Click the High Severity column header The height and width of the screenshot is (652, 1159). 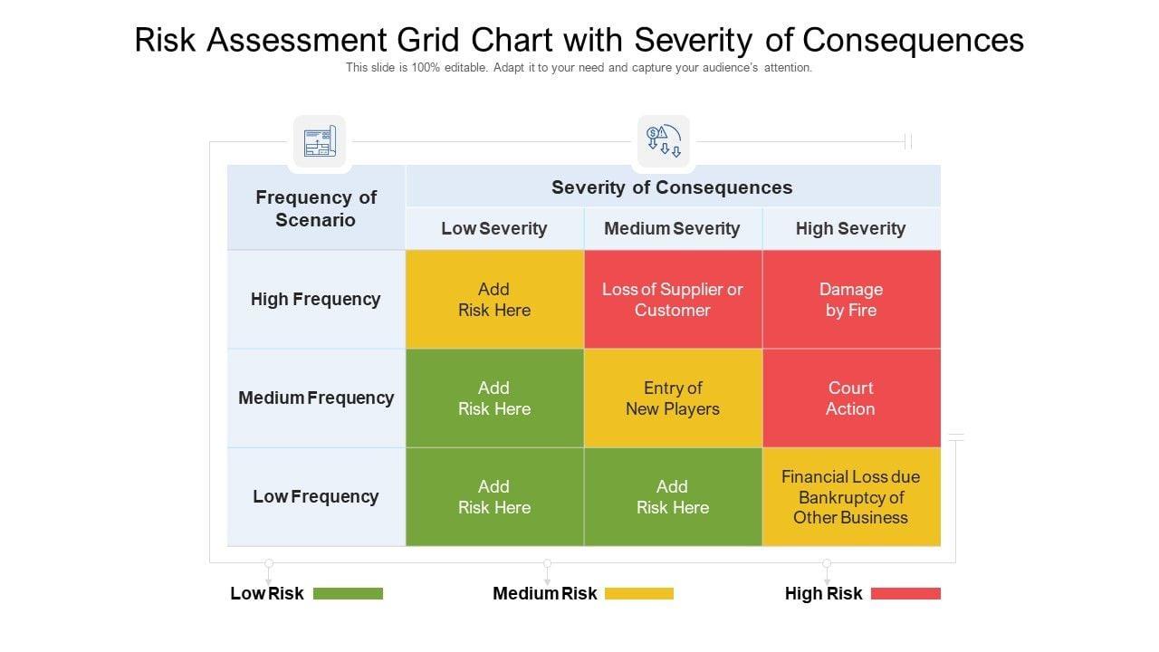(850, 229)
